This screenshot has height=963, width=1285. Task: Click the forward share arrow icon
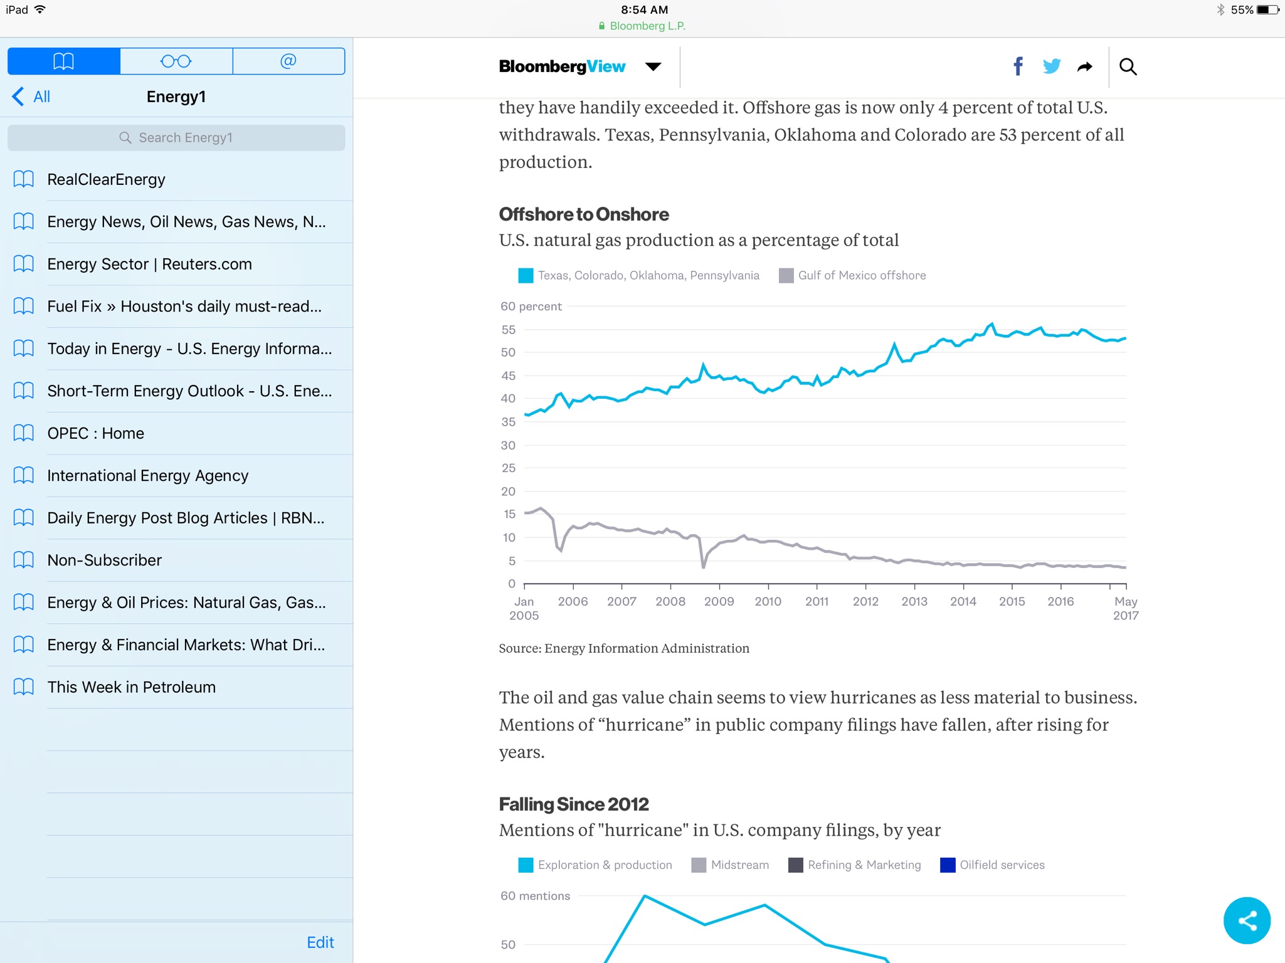[x=1084, y=66]
